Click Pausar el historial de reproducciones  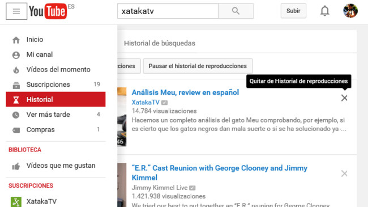pos(198,66)
